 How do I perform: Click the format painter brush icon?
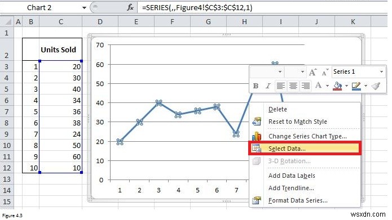(x=376, y=86)
